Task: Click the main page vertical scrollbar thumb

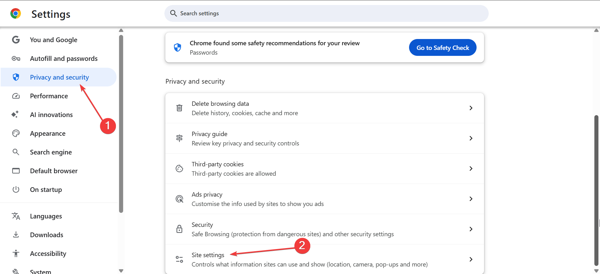Action: pyautogui.click(x=596, y=190)
